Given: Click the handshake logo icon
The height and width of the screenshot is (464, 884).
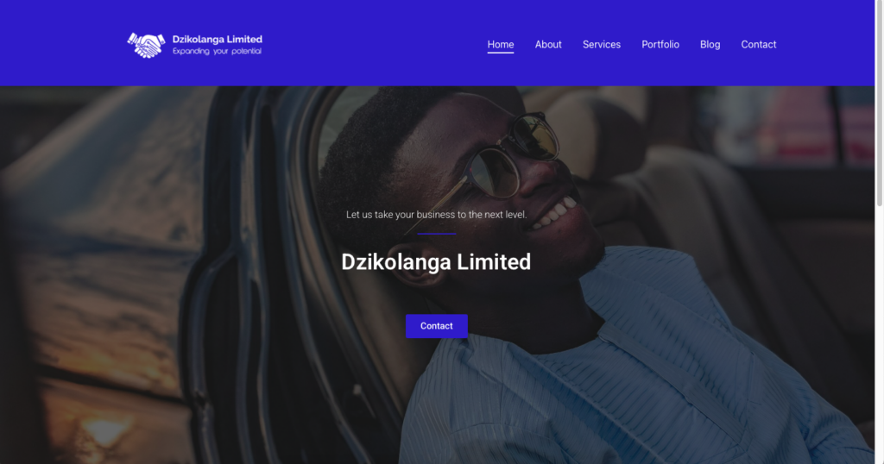Looking at the screenshot, I should [x=146, y=45].
